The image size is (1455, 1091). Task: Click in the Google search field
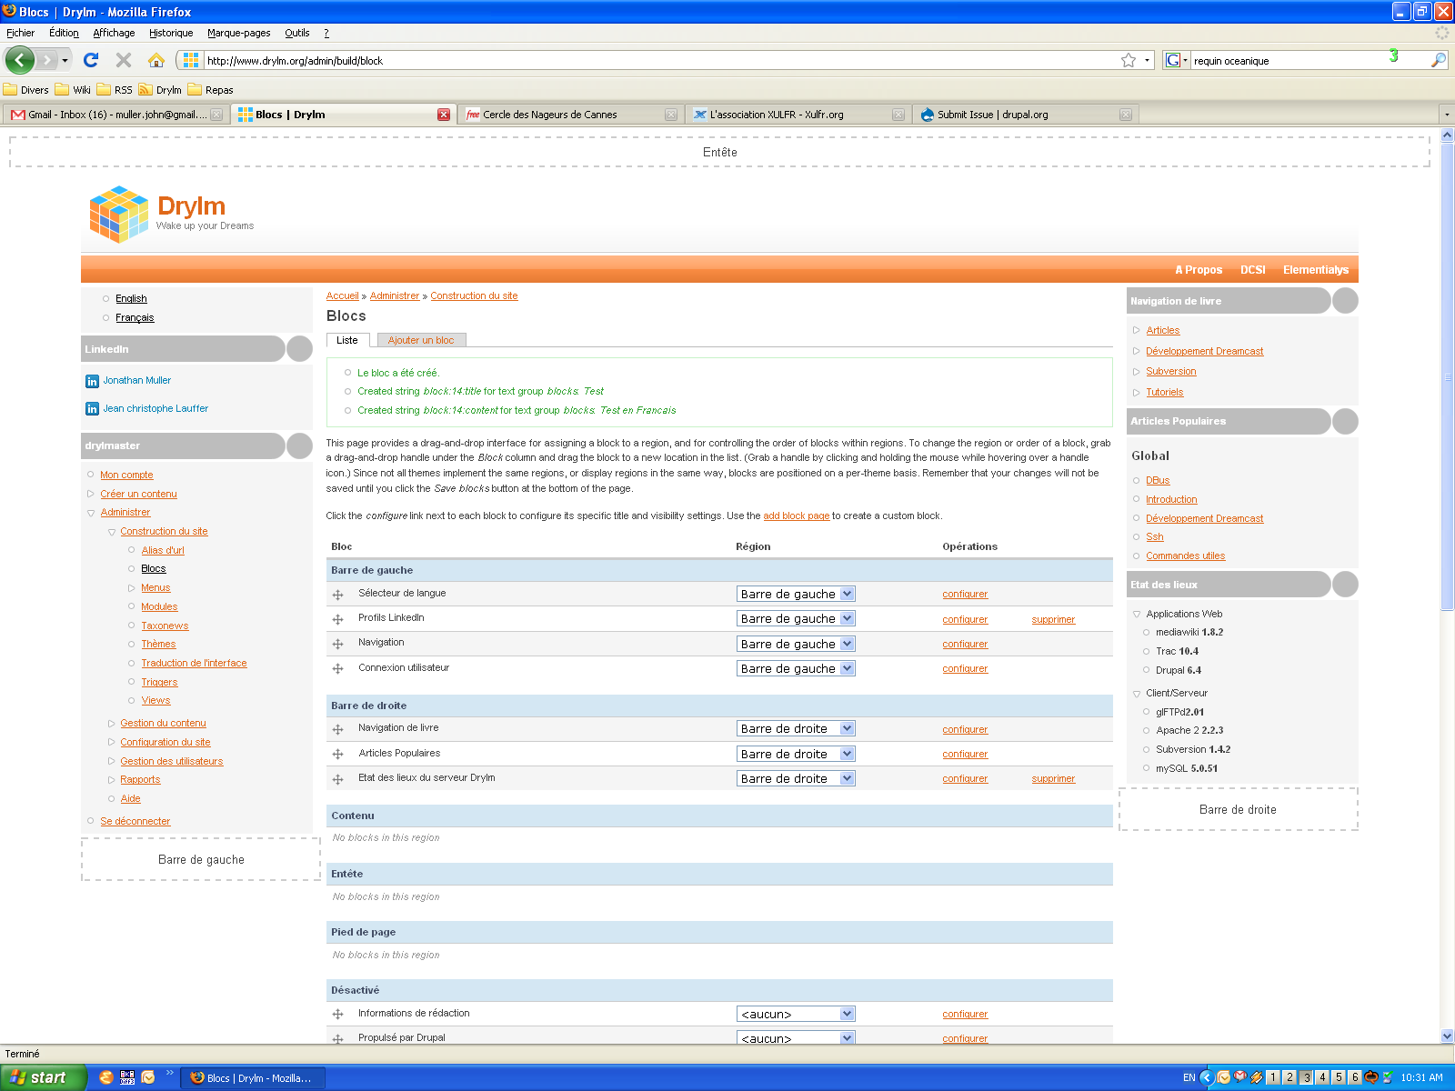(x=1308, y=61)
